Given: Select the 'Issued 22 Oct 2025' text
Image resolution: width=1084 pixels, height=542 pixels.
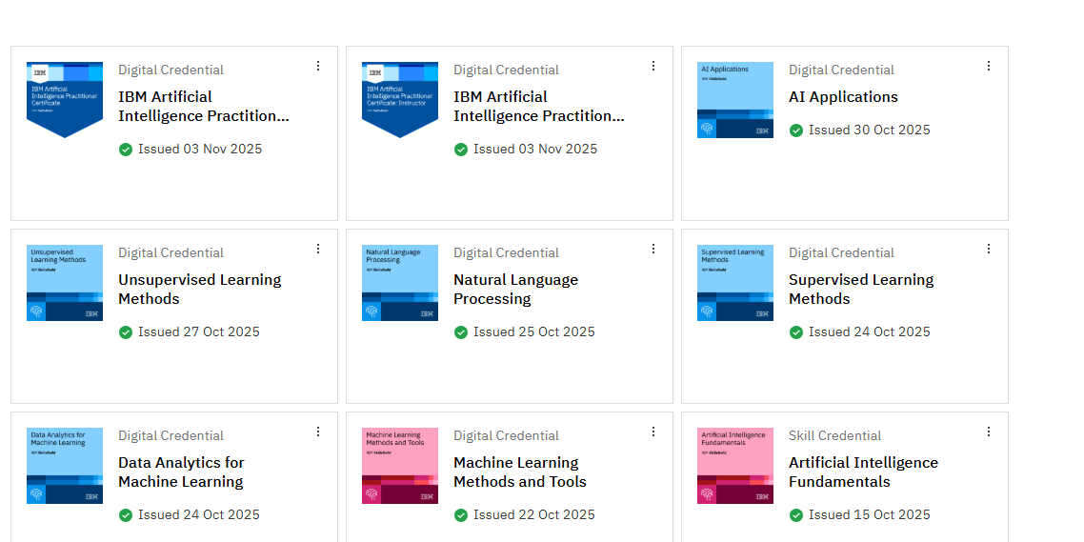Looking at the screenshot, I should click(x=534, y=515).
